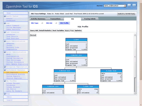
Task: Open Schema Manager link
Action: (x=13, y=83)
